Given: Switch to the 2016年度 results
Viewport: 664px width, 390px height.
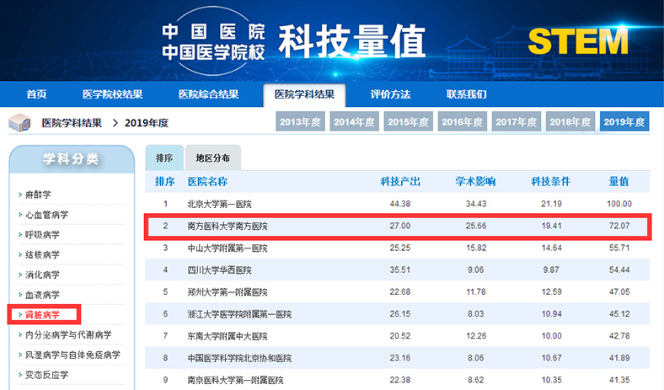Looking at the screenshot, I should (463, 121).
